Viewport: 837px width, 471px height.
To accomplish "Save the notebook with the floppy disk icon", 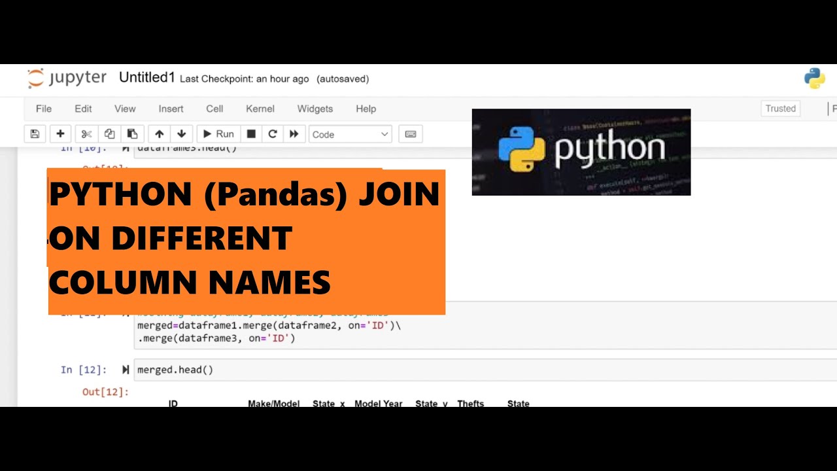I will pyautogui.click(x=35, y=134).
